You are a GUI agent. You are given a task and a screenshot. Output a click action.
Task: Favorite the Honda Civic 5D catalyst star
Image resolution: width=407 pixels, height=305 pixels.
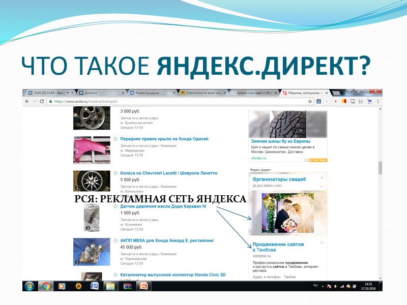tap(115, 274)
